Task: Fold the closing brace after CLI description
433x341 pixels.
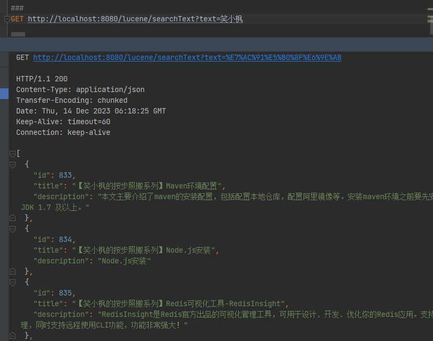Action: 12,336
